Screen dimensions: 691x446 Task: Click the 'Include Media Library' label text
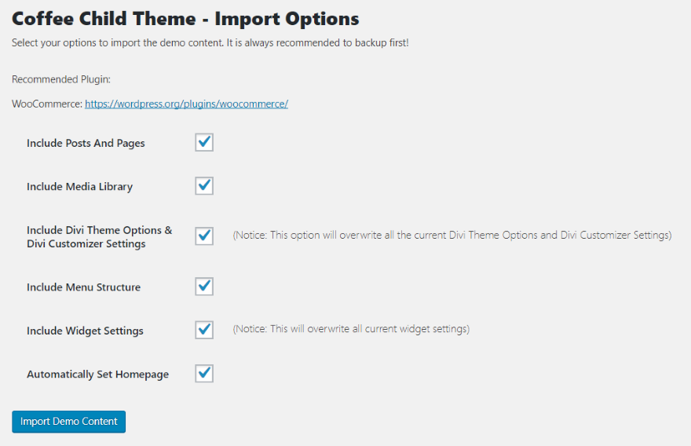79,187
